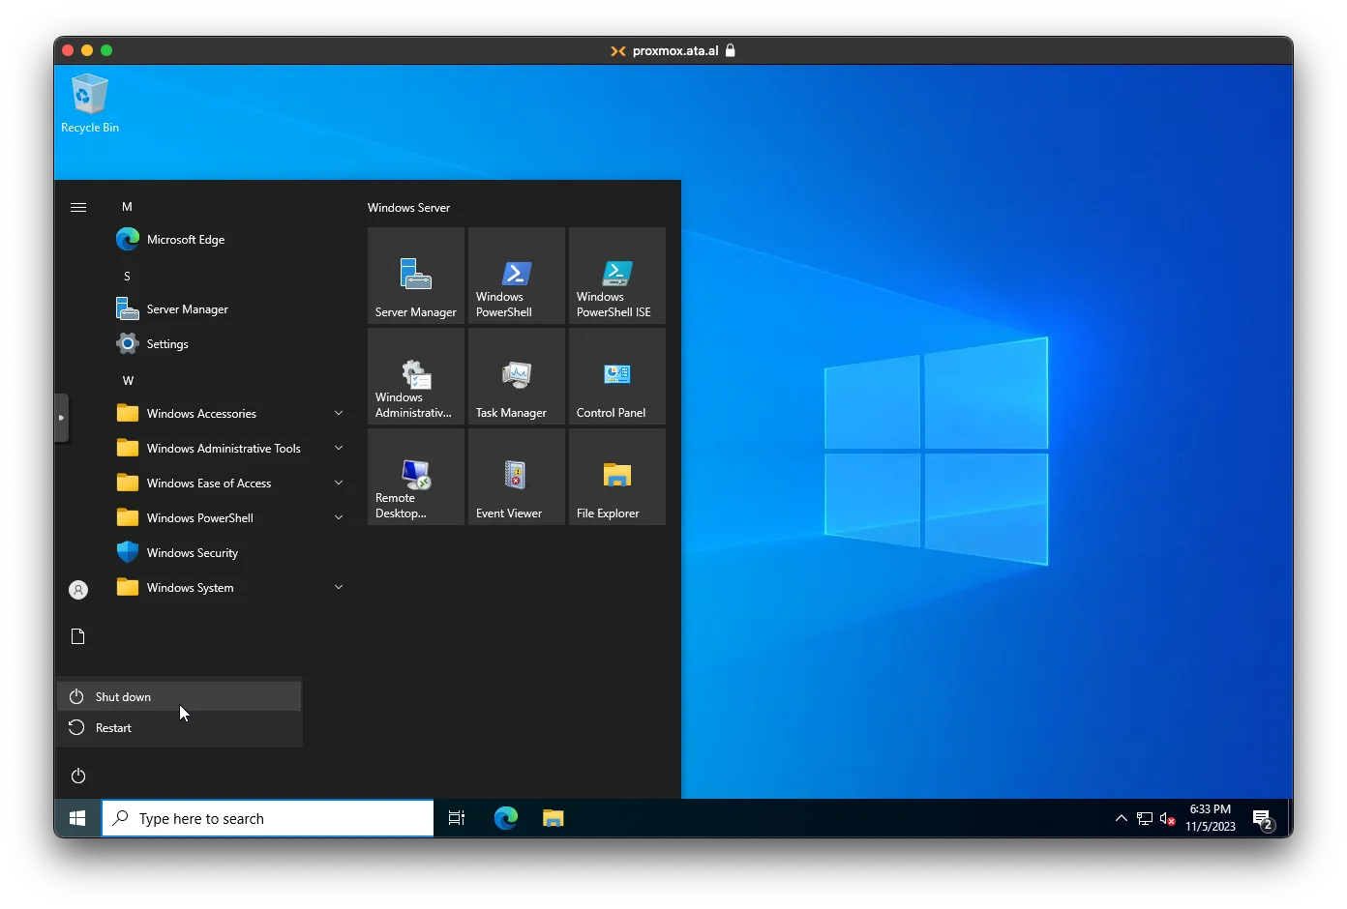
Task: Click the Windows Start button
Action: tap(77, 819)
